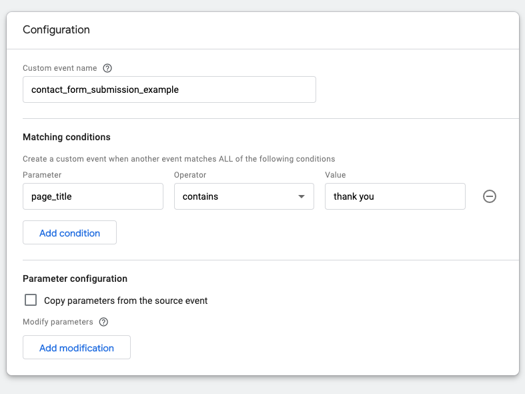Click the "Modify parameters" label text
Screen dimensions: 525x394
[x=58, y=322]
